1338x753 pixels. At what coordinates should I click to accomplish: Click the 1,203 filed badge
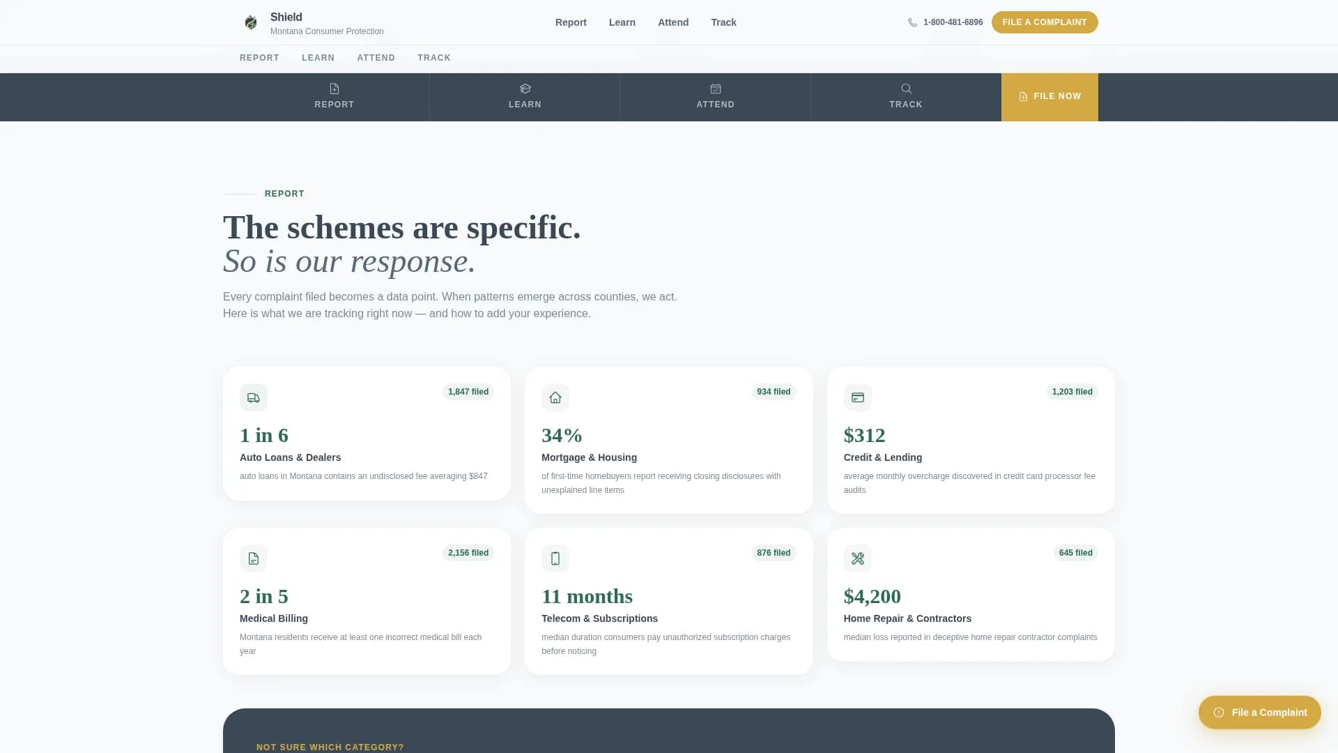click(1072, 392)
